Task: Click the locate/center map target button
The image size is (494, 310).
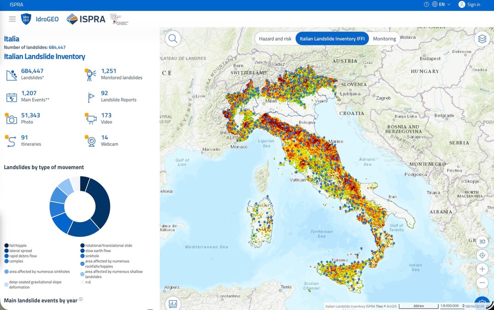Action: (482, 255)
